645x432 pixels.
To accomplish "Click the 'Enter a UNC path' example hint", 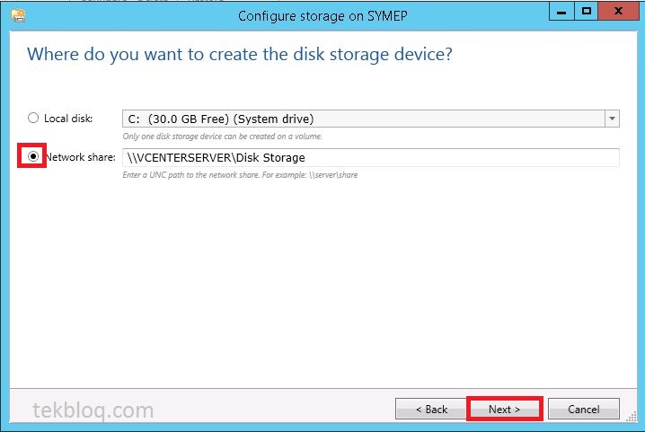I will pos(240,175).
